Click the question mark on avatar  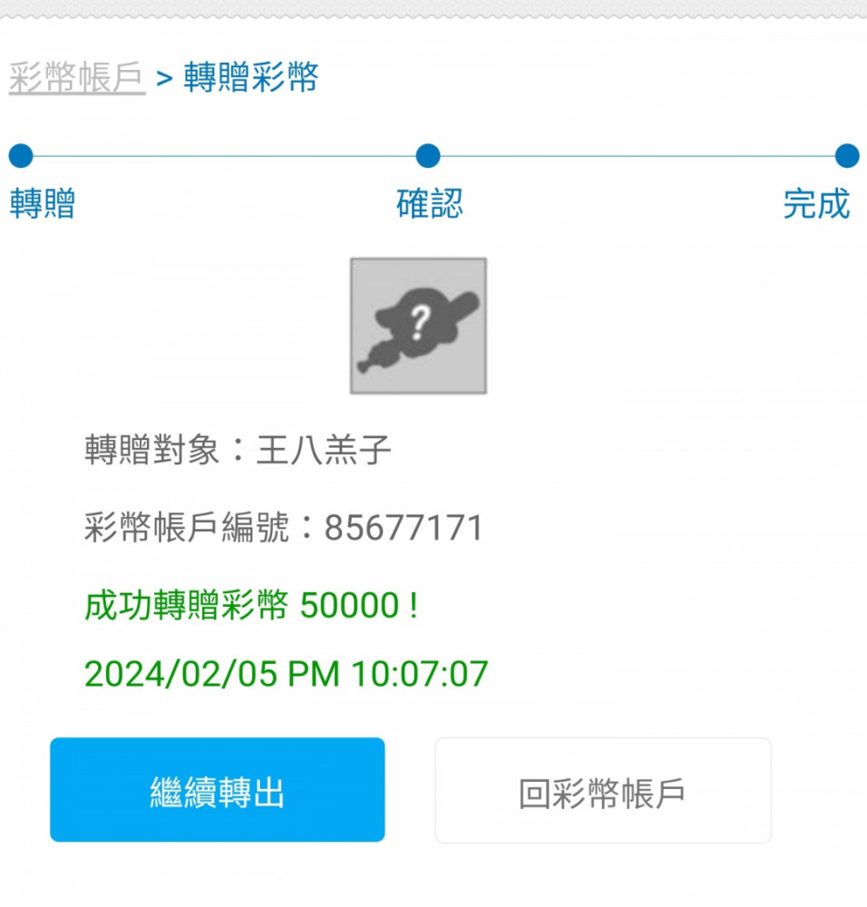point(420,323)
